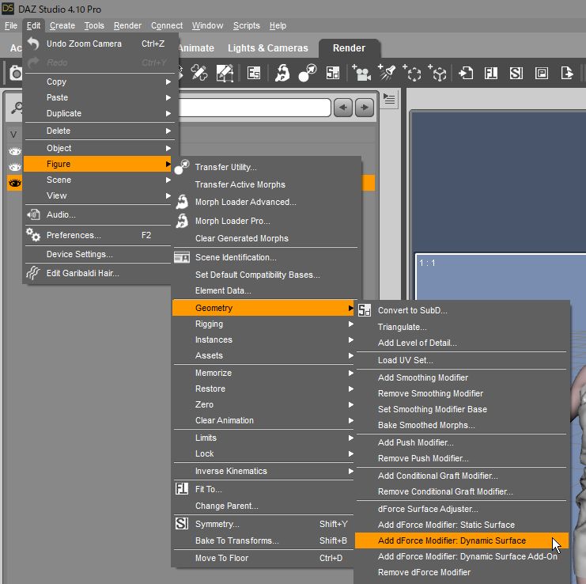Click the frame/parent toolbar icon beside Symmetry
Screen dimensions: 586x584
coord(542,73)
